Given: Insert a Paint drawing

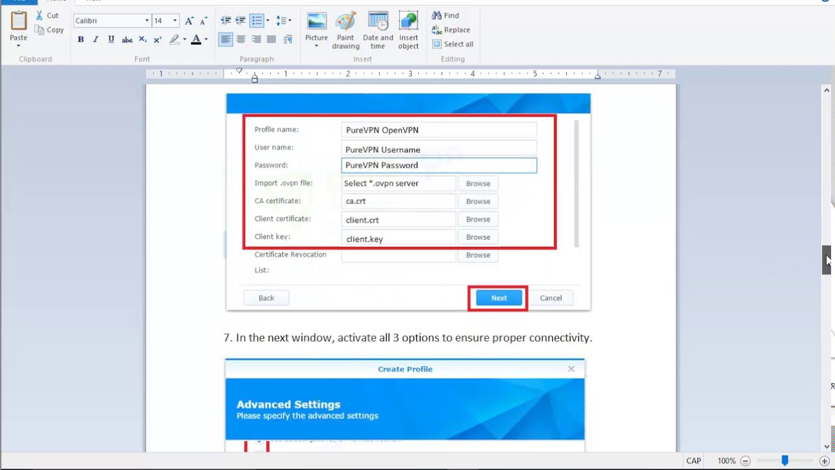Looking at the screenshot, I should pyautogui.click(x=346, y=31).
